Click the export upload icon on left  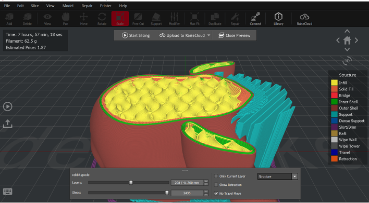[7, 124]
